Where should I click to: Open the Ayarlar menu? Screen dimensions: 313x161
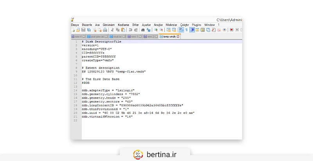146,25
